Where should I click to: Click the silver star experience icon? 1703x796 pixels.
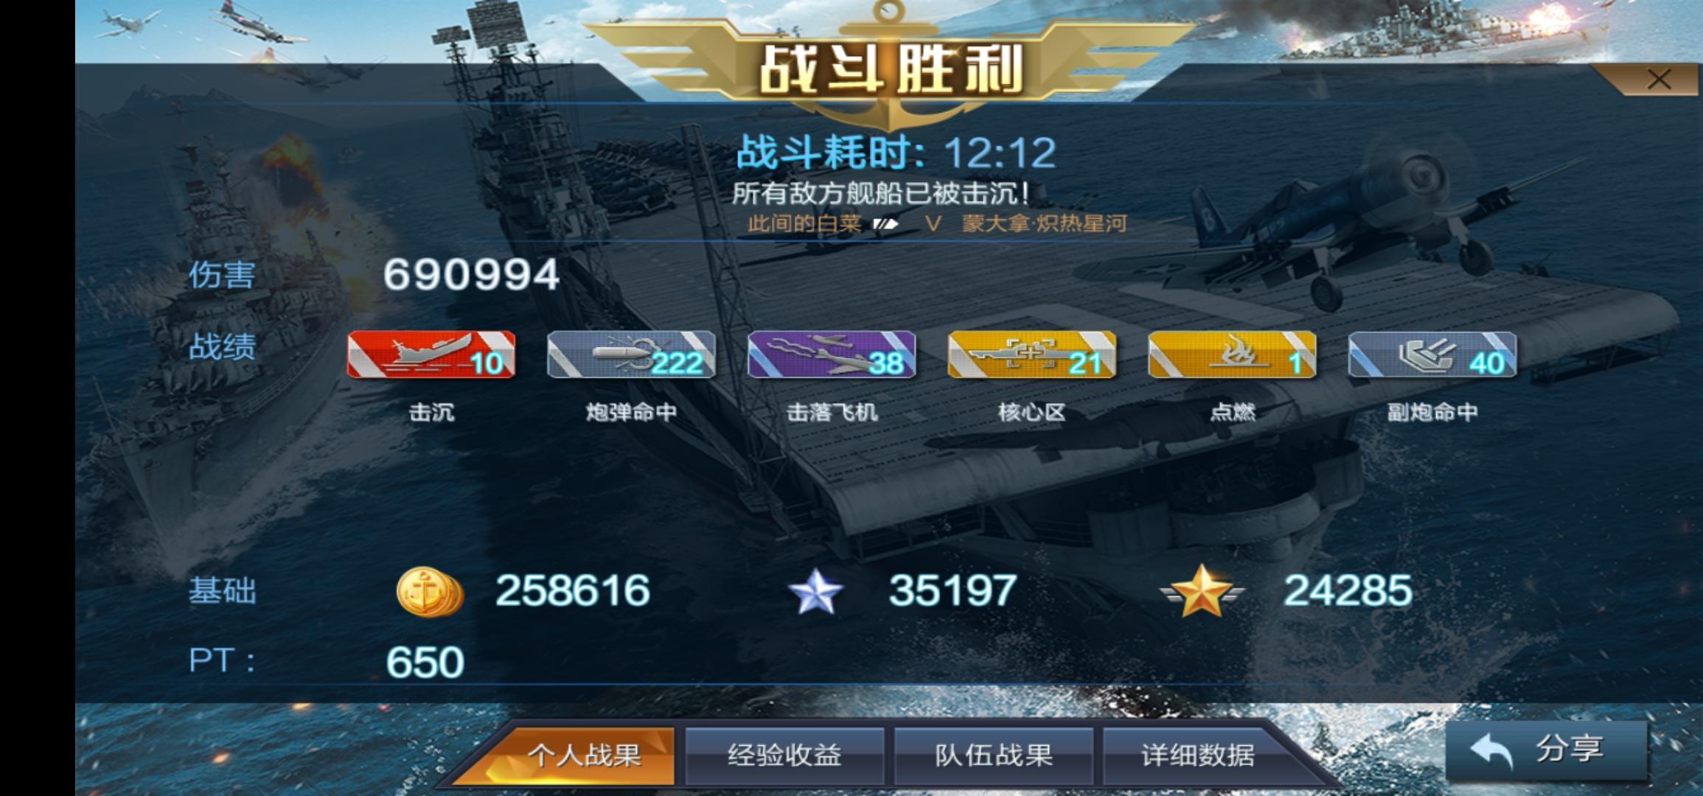[815, 592]
